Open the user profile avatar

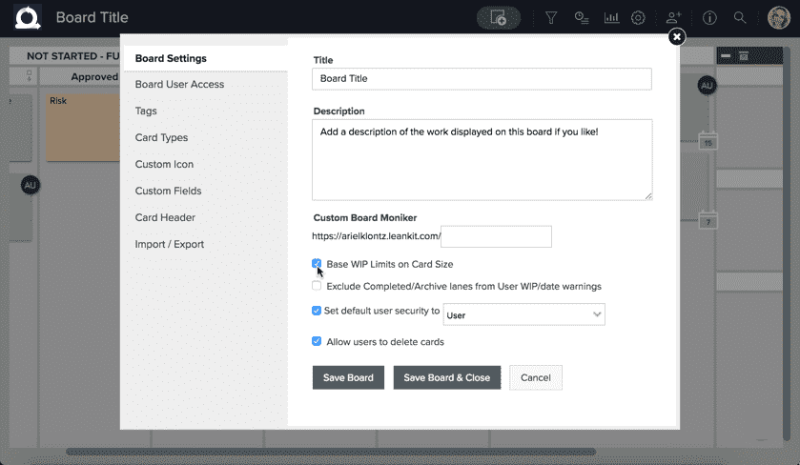tap(778, 17)
